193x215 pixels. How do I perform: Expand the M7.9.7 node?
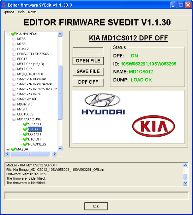[x=14, y=109]
